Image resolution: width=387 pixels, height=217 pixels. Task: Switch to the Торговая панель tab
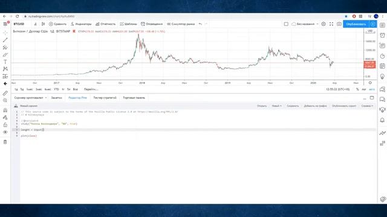pos(134,98)
